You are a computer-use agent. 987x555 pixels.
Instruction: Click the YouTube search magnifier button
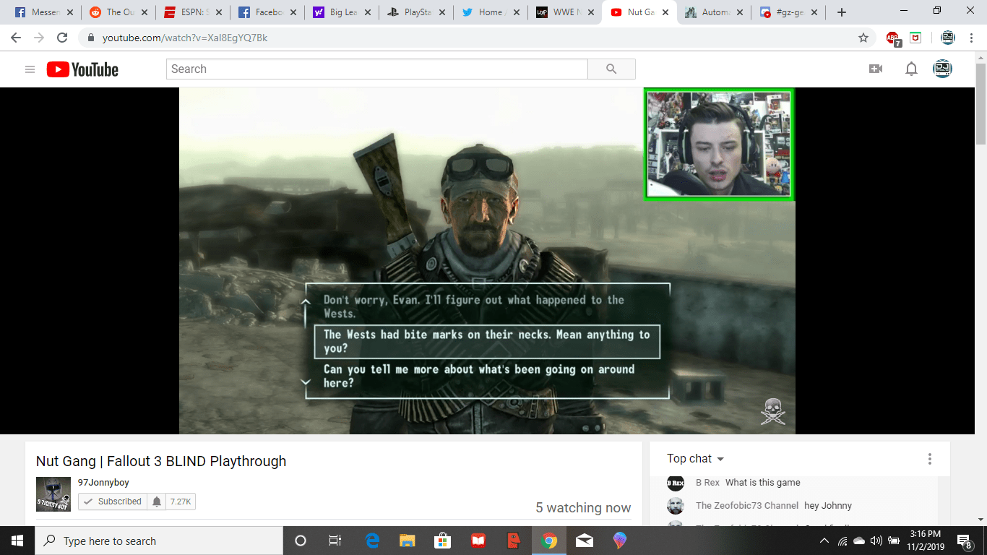coord(611,69)
